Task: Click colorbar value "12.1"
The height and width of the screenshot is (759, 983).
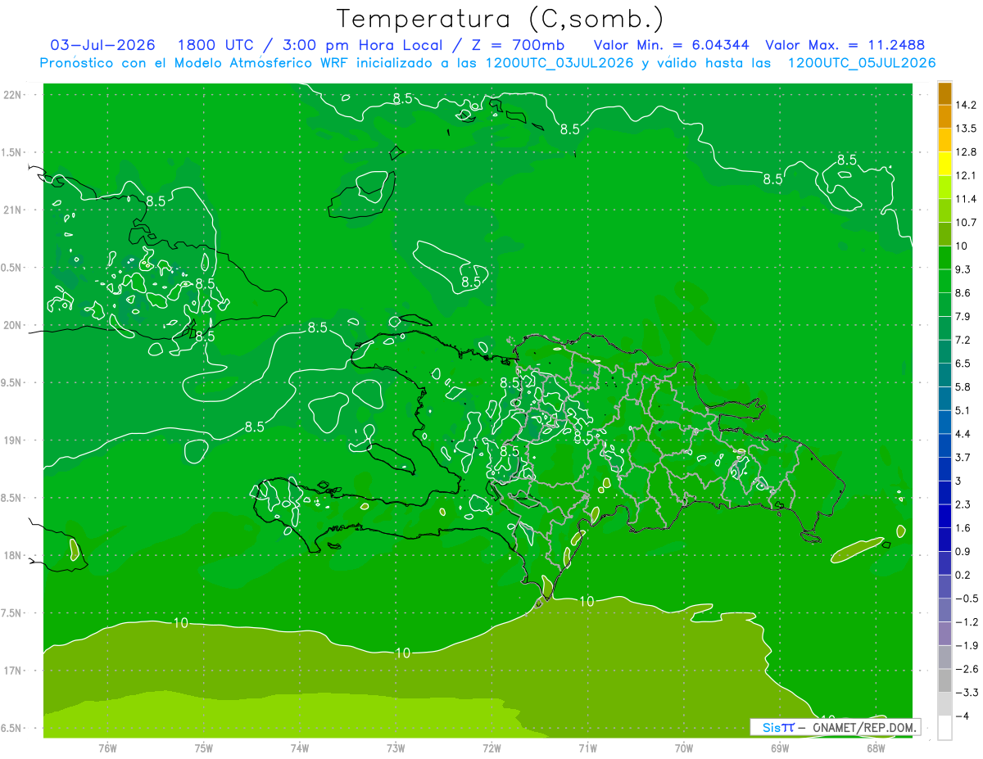Action: pyautogui.click(x=966, y=175)
